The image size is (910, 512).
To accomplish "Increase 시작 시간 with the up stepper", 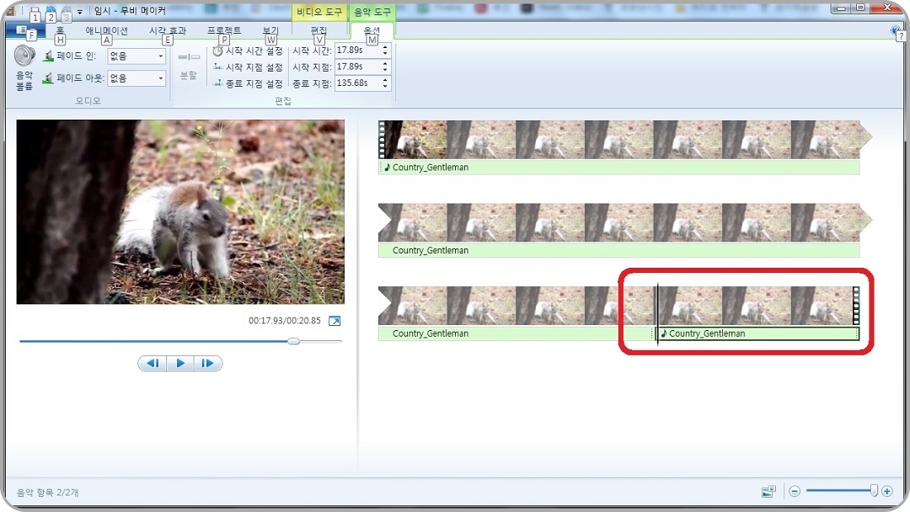I will pos(385,46).
